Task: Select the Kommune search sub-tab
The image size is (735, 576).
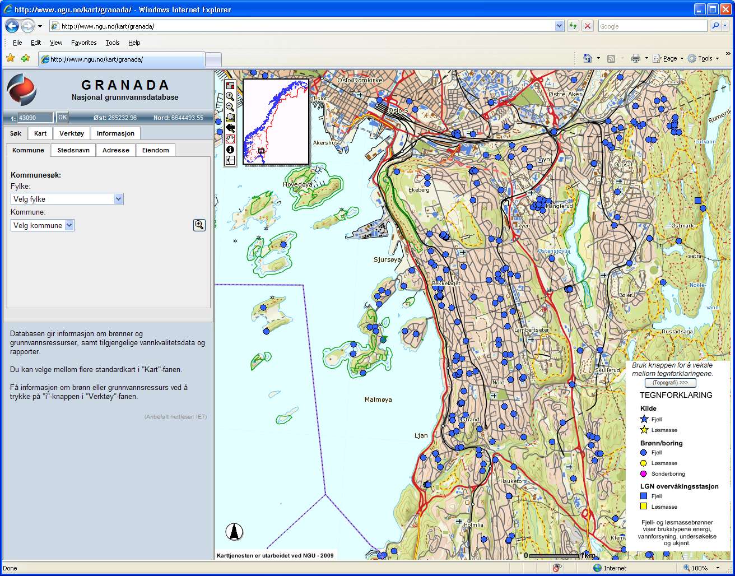Action: click(28, 150)
